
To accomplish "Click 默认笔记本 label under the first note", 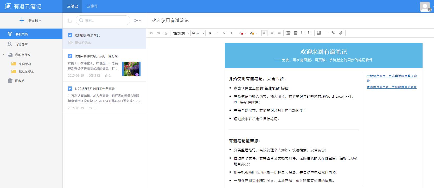I will click(83, 43).
